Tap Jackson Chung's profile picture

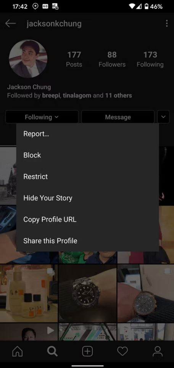tap(28, 58)
